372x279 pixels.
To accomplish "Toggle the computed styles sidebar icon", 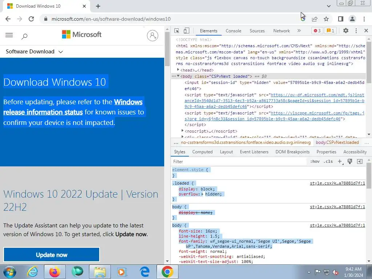I will pos(360,162).
